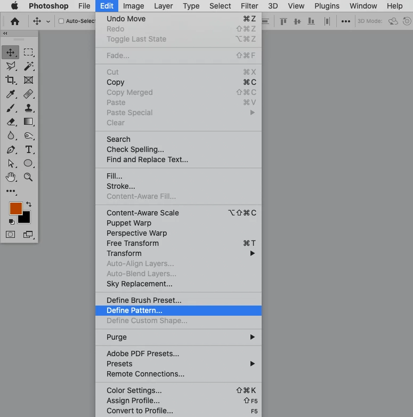Viewport: 413px width, 417px height.
Task: Select the Path Selection arrow tool
Action: (x=11, y=163)
